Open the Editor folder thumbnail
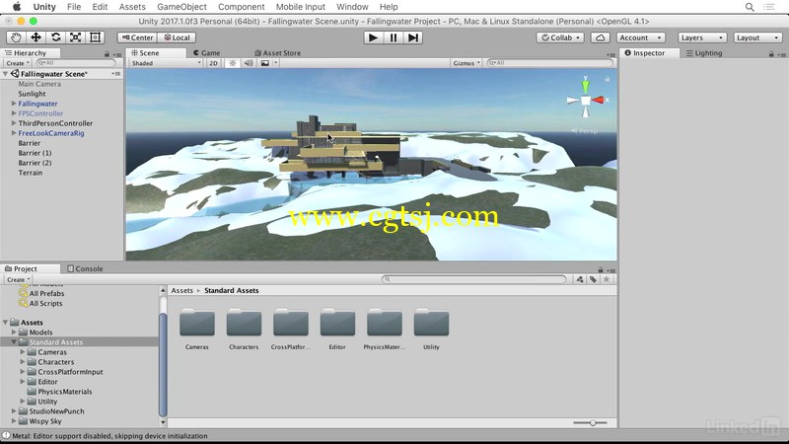This screenshot has height=444, width=789. pos(337,323)
